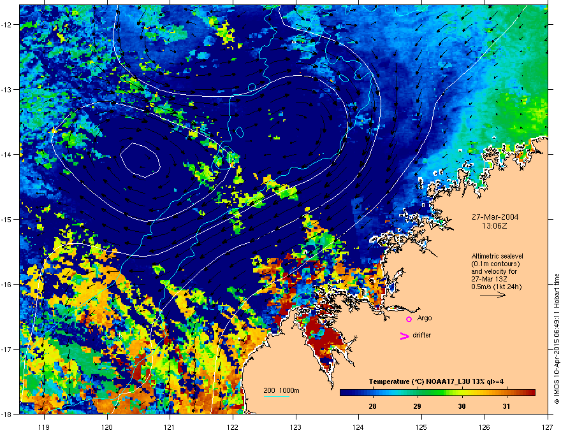This screenshot has width=561, height=433.
Task: Select the 'Altimetric sealevel' caption line
Action: pos(497,256)
